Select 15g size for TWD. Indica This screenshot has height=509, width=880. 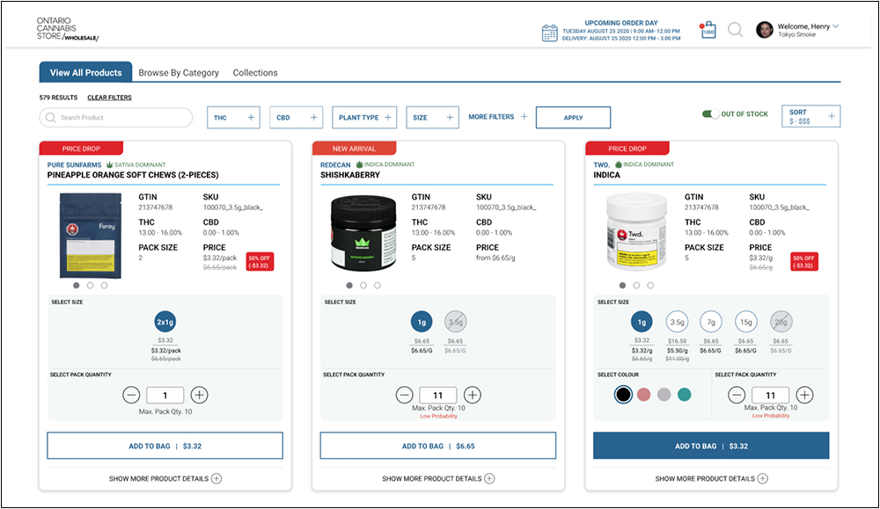pos(746,322)
